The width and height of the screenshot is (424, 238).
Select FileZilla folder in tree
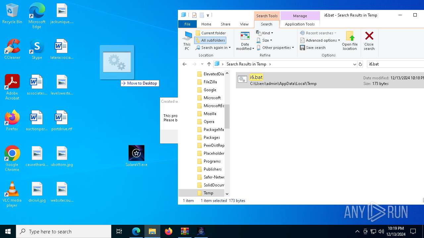[x=210, y=82]
